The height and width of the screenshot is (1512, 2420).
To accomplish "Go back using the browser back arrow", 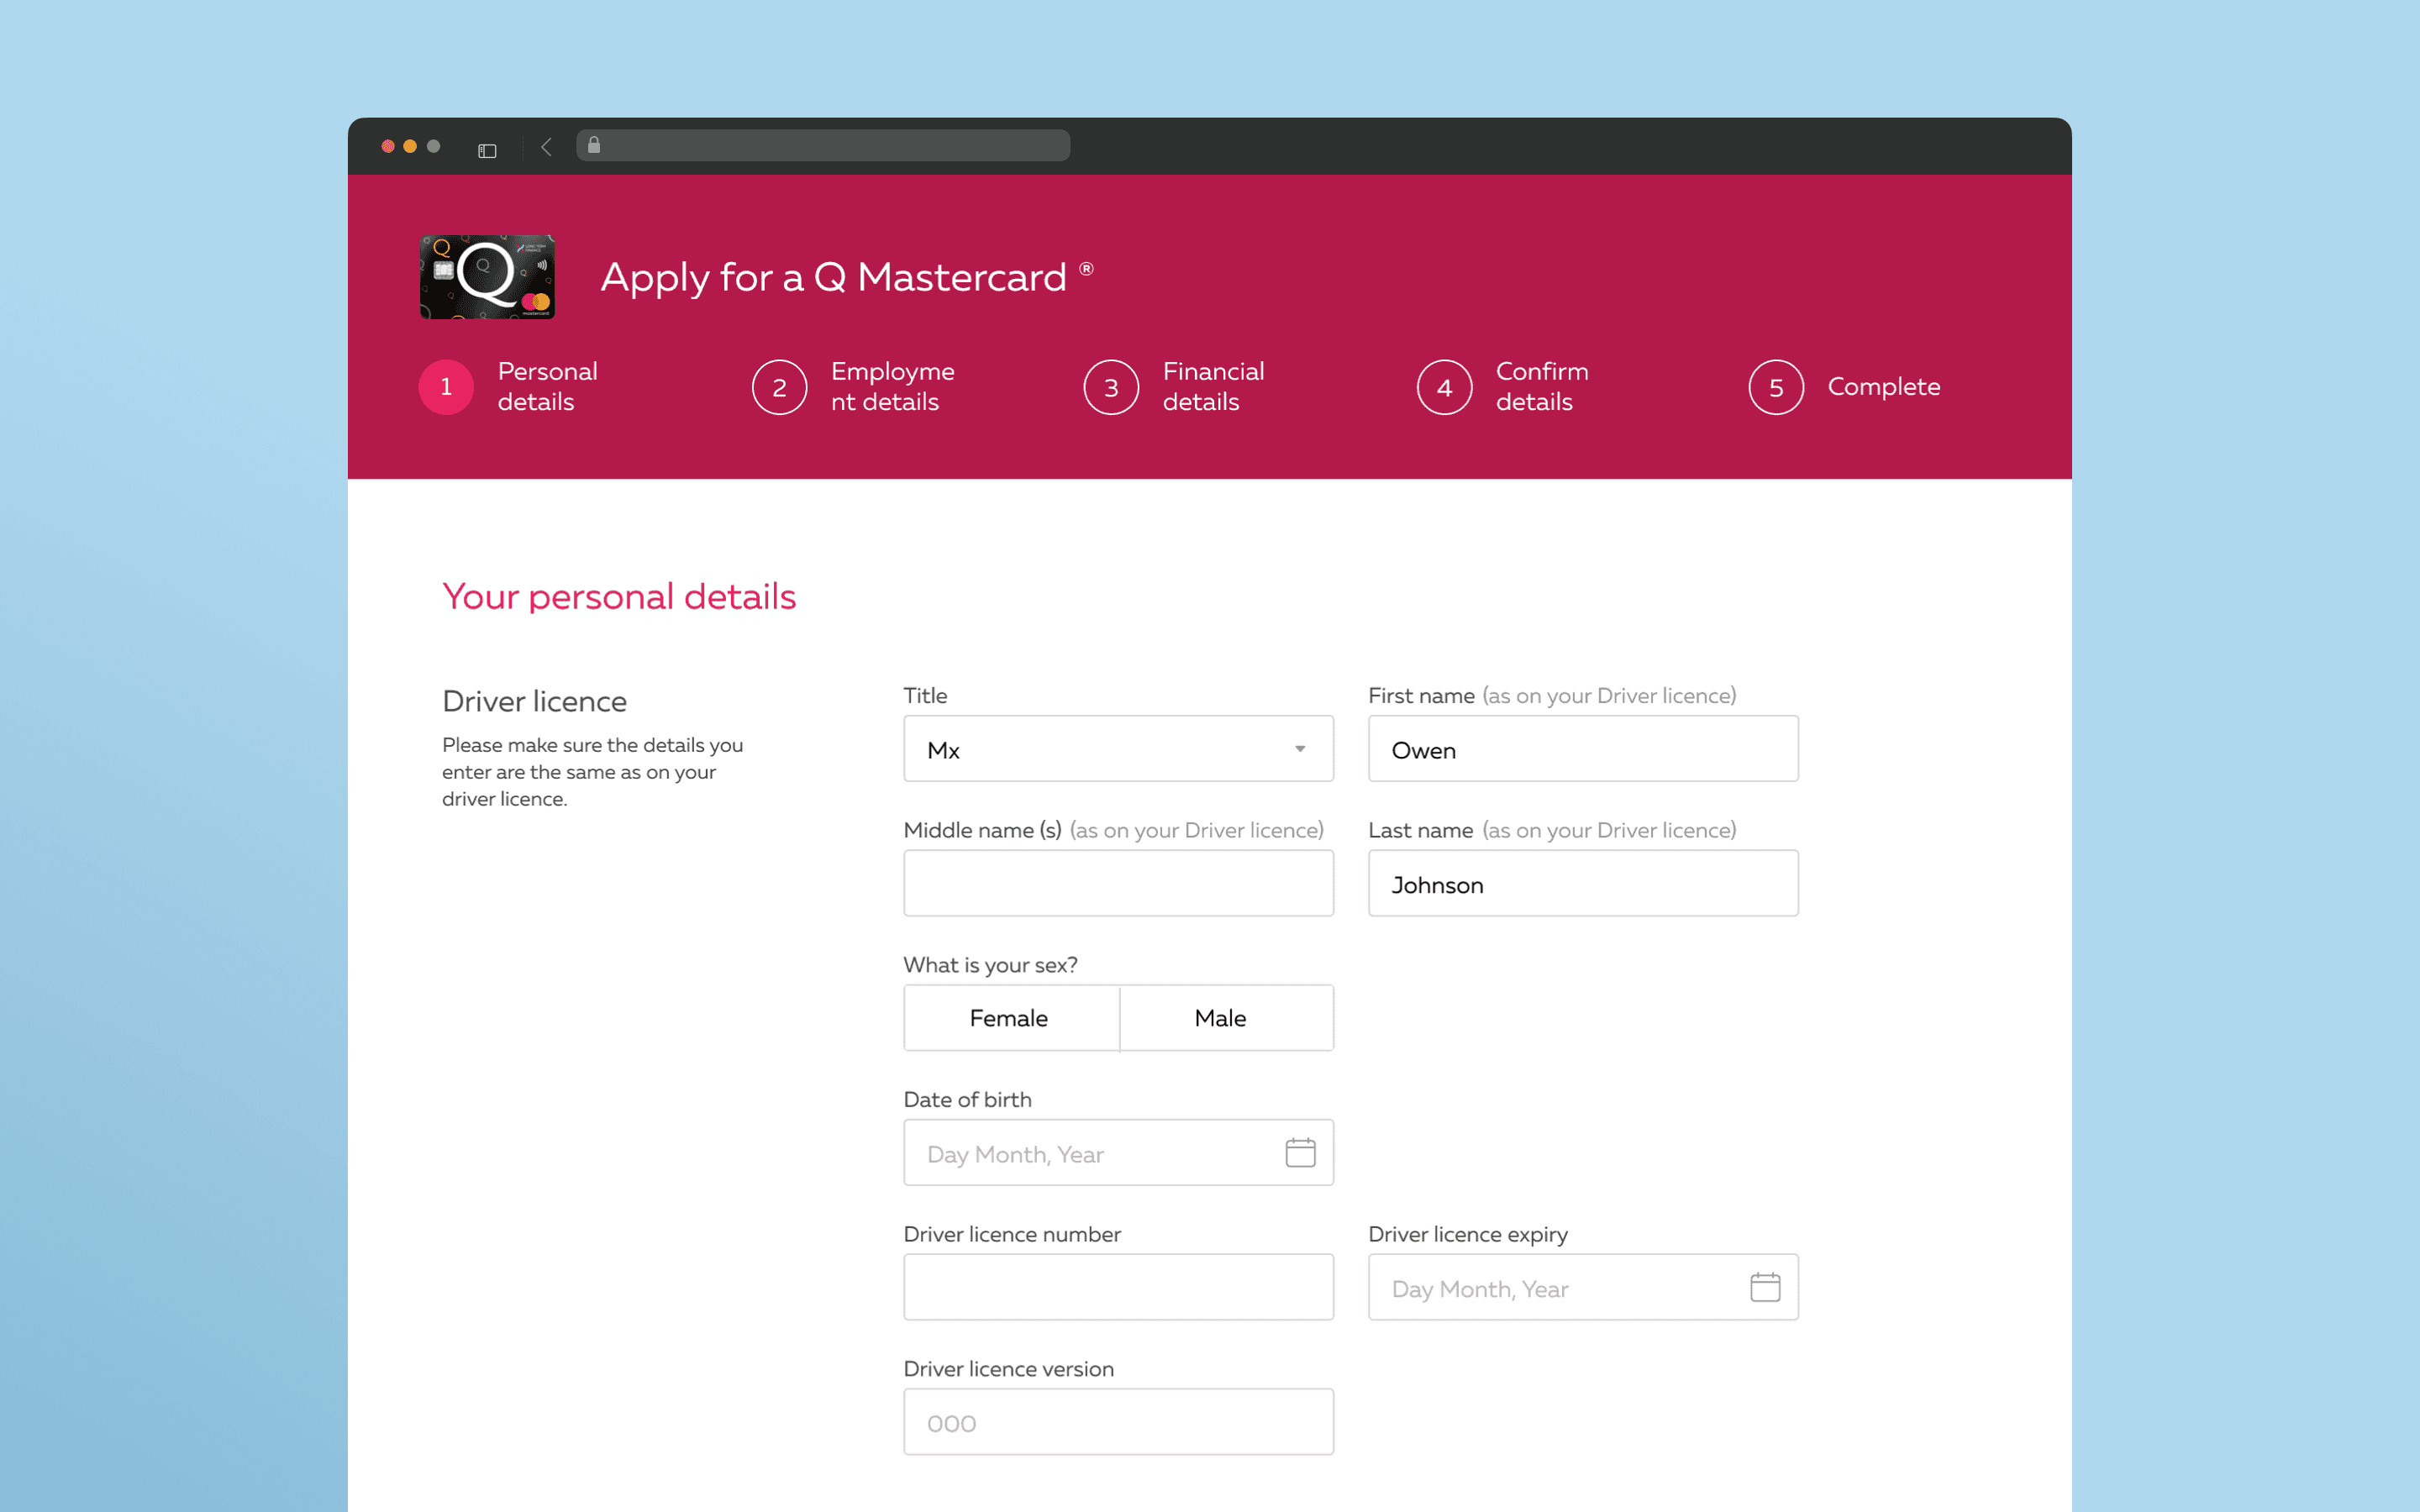I will click(x=546, y=148).
